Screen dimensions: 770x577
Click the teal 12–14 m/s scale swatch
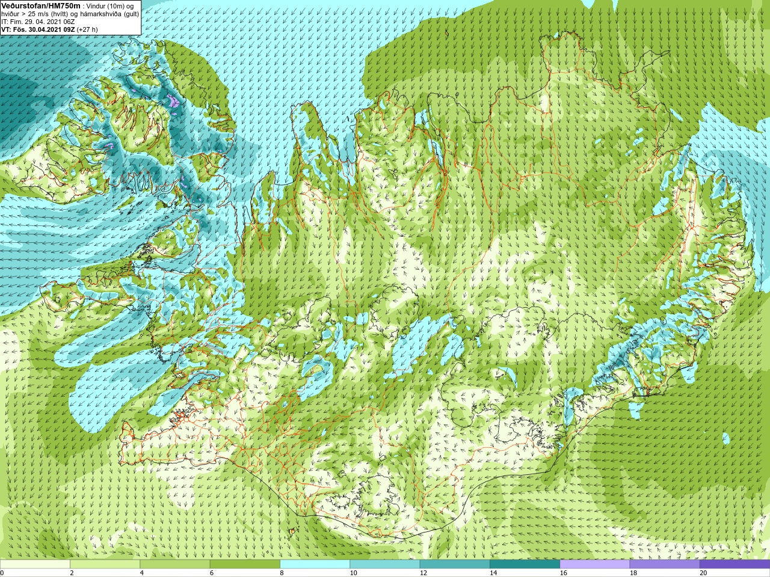point(455,564)
